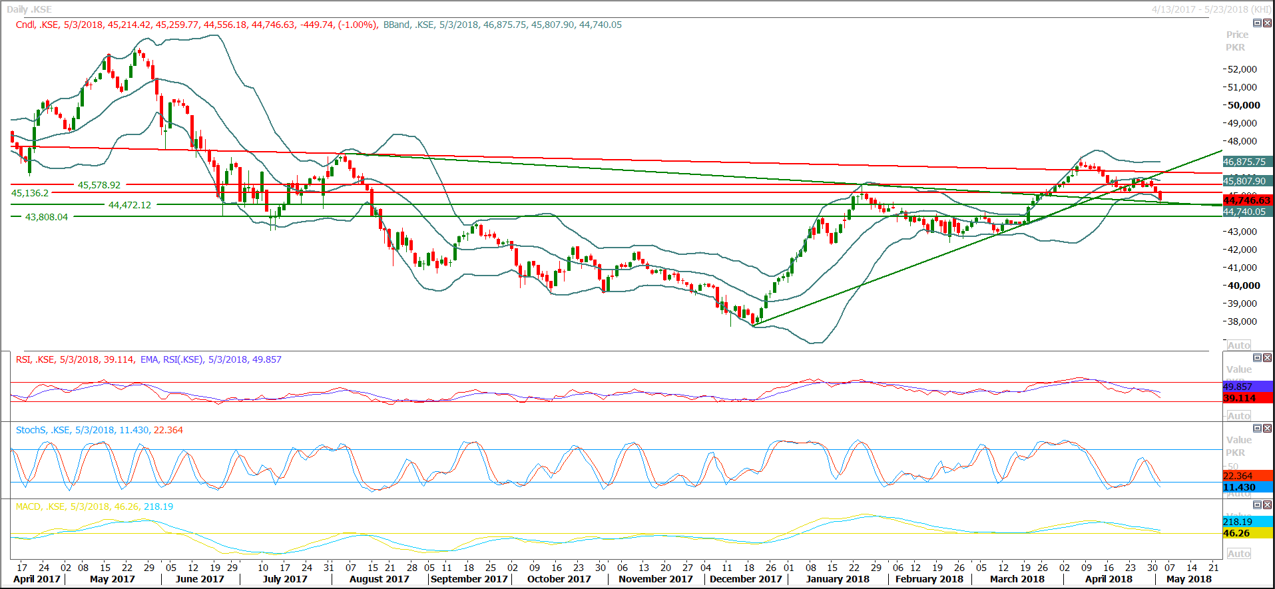Close the MACD indicator panel
This screenshot has width=1275, height=589.
1267,505
